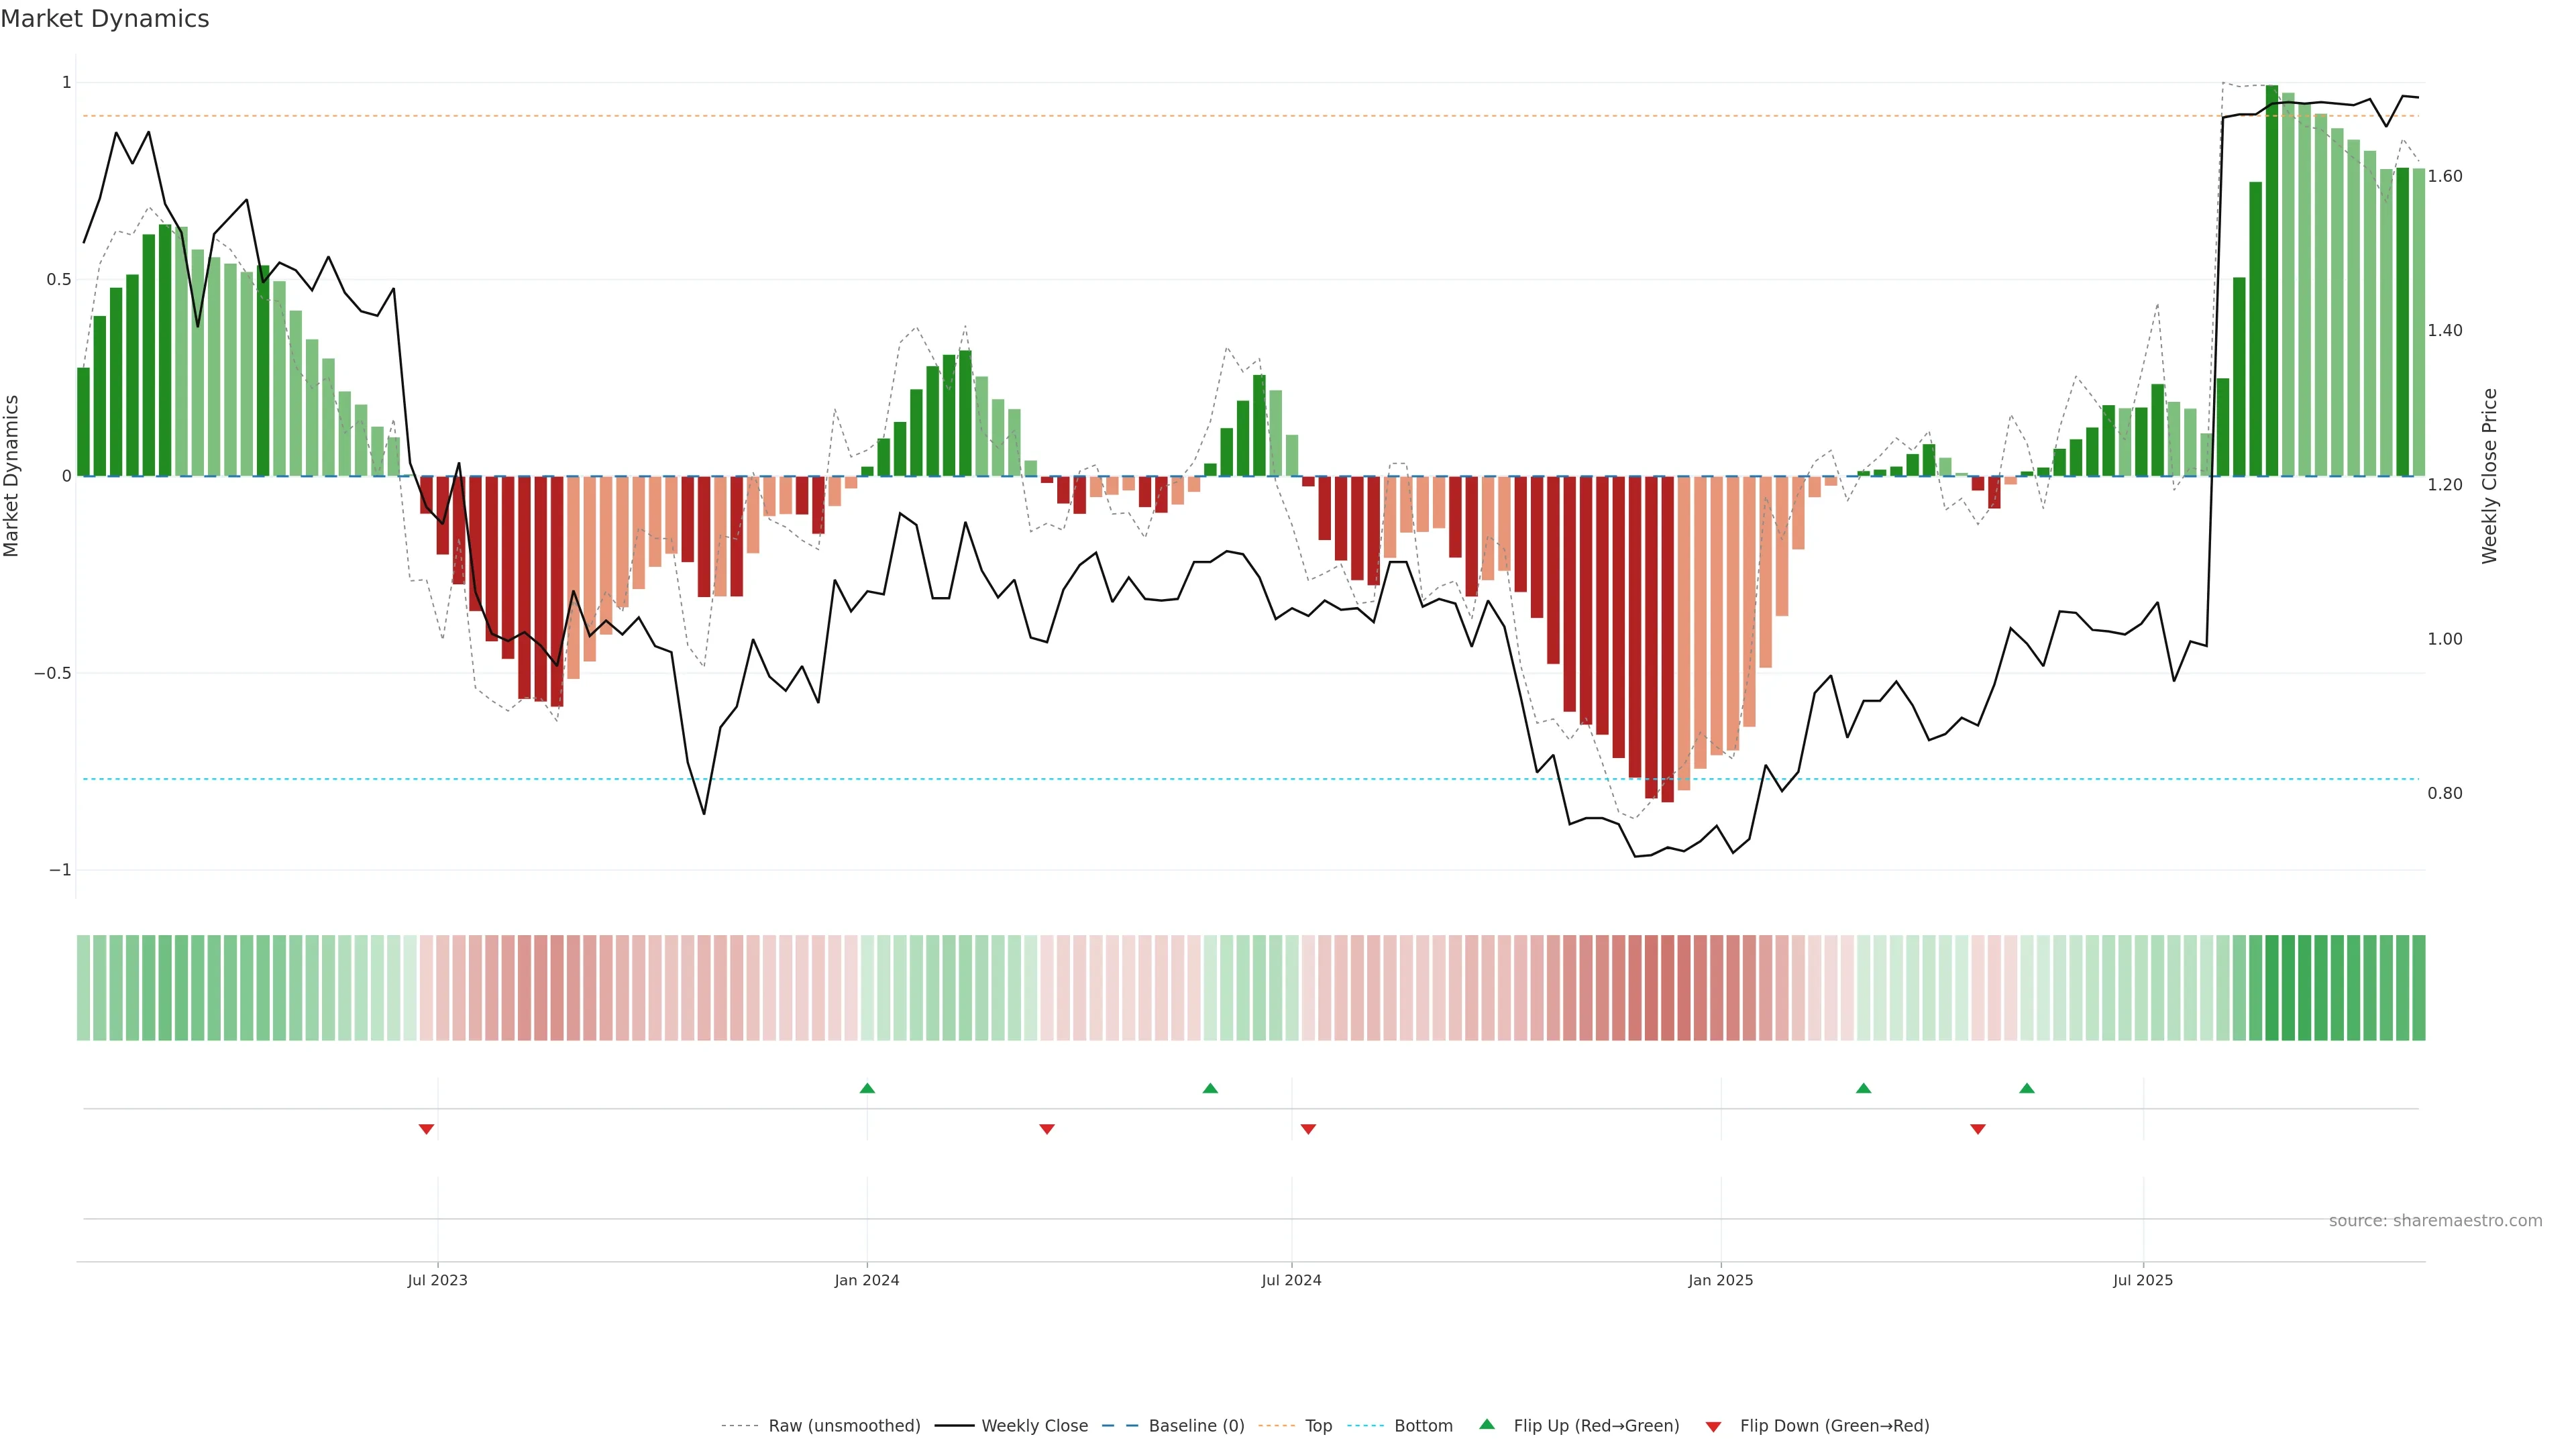Click the green flip-up triangle at Jan 2024
This screenshot has width=2576, height=1449.
(x=867, y=1088)
